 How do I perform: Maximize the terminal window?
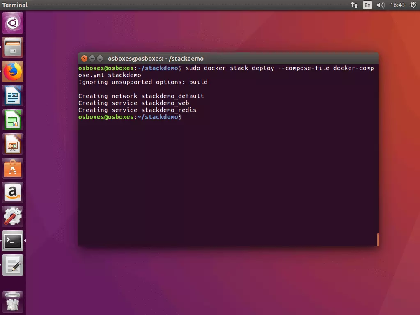tap(100, 58)
